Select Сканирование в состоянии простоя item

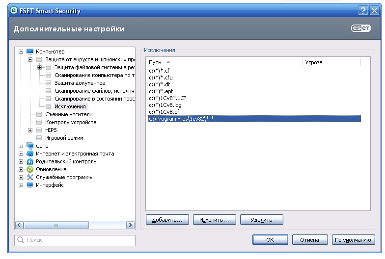tap(94, 99)
